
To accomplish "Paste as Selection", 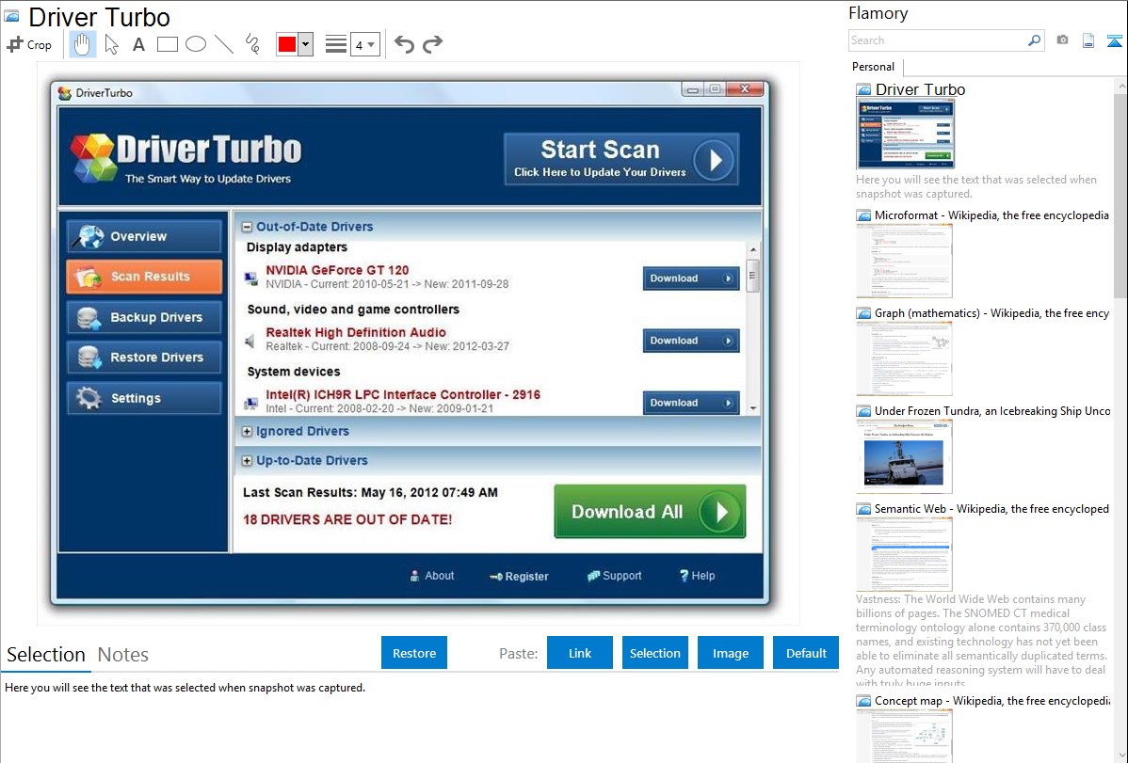I will (654, 653).
